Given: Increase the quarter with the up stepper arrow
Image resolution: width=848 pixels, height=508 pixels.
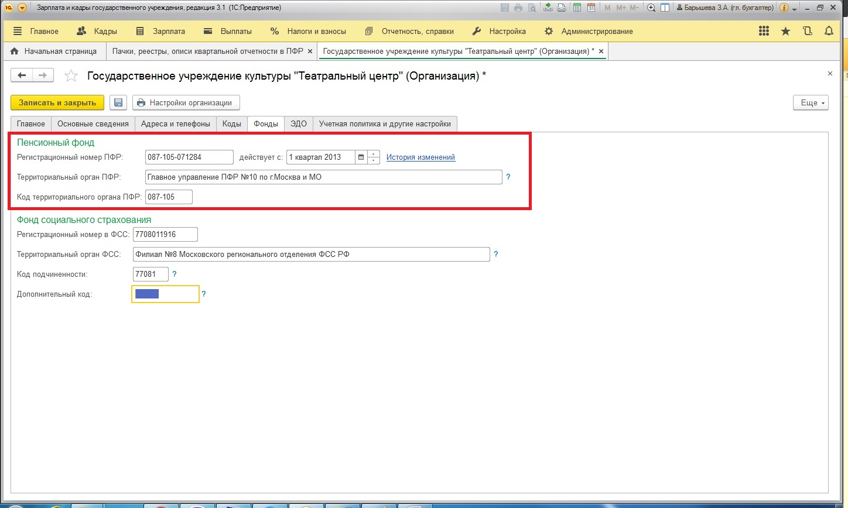Looking at the screenshot, I should [374, 154].
